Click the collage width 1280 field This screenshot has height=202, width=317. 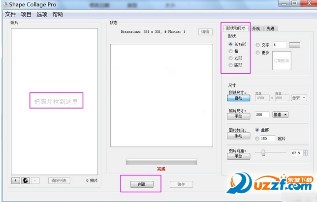click(262, 98)
